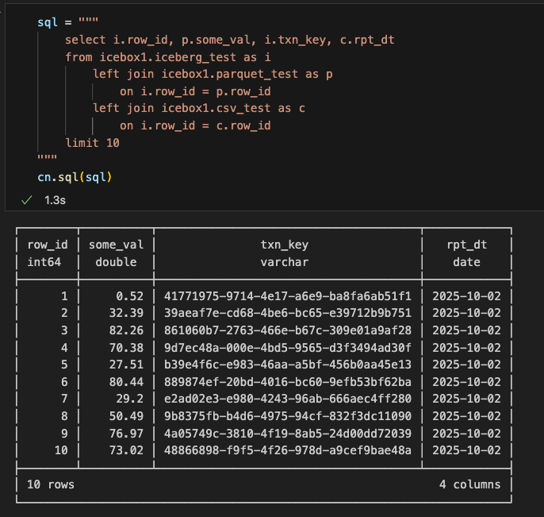This screenshot has height=517, width=544.
Task: Click the some_val cell 73.02
Action: (x=126, y=450)
